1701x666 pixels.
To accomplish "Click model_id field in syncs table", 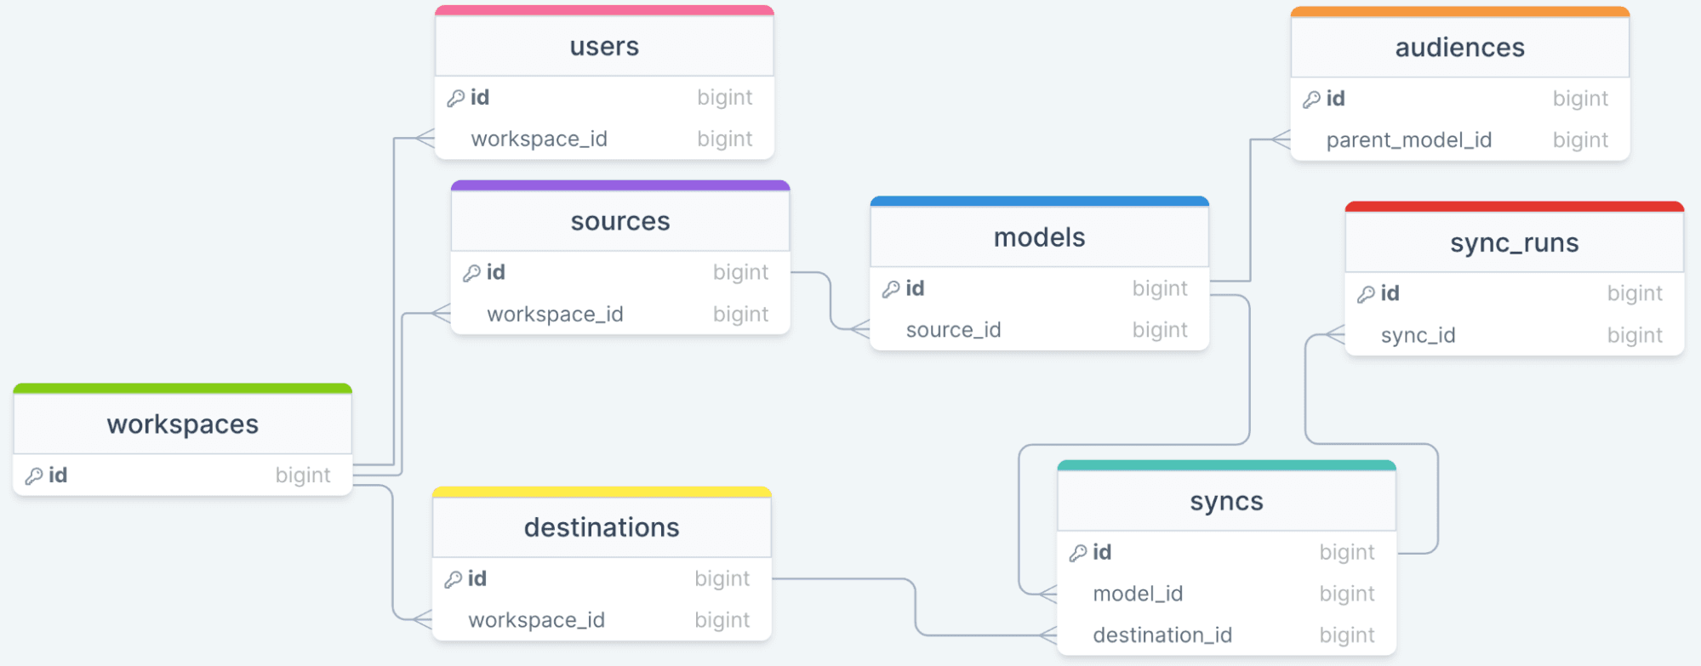I will click(1138, 594).
